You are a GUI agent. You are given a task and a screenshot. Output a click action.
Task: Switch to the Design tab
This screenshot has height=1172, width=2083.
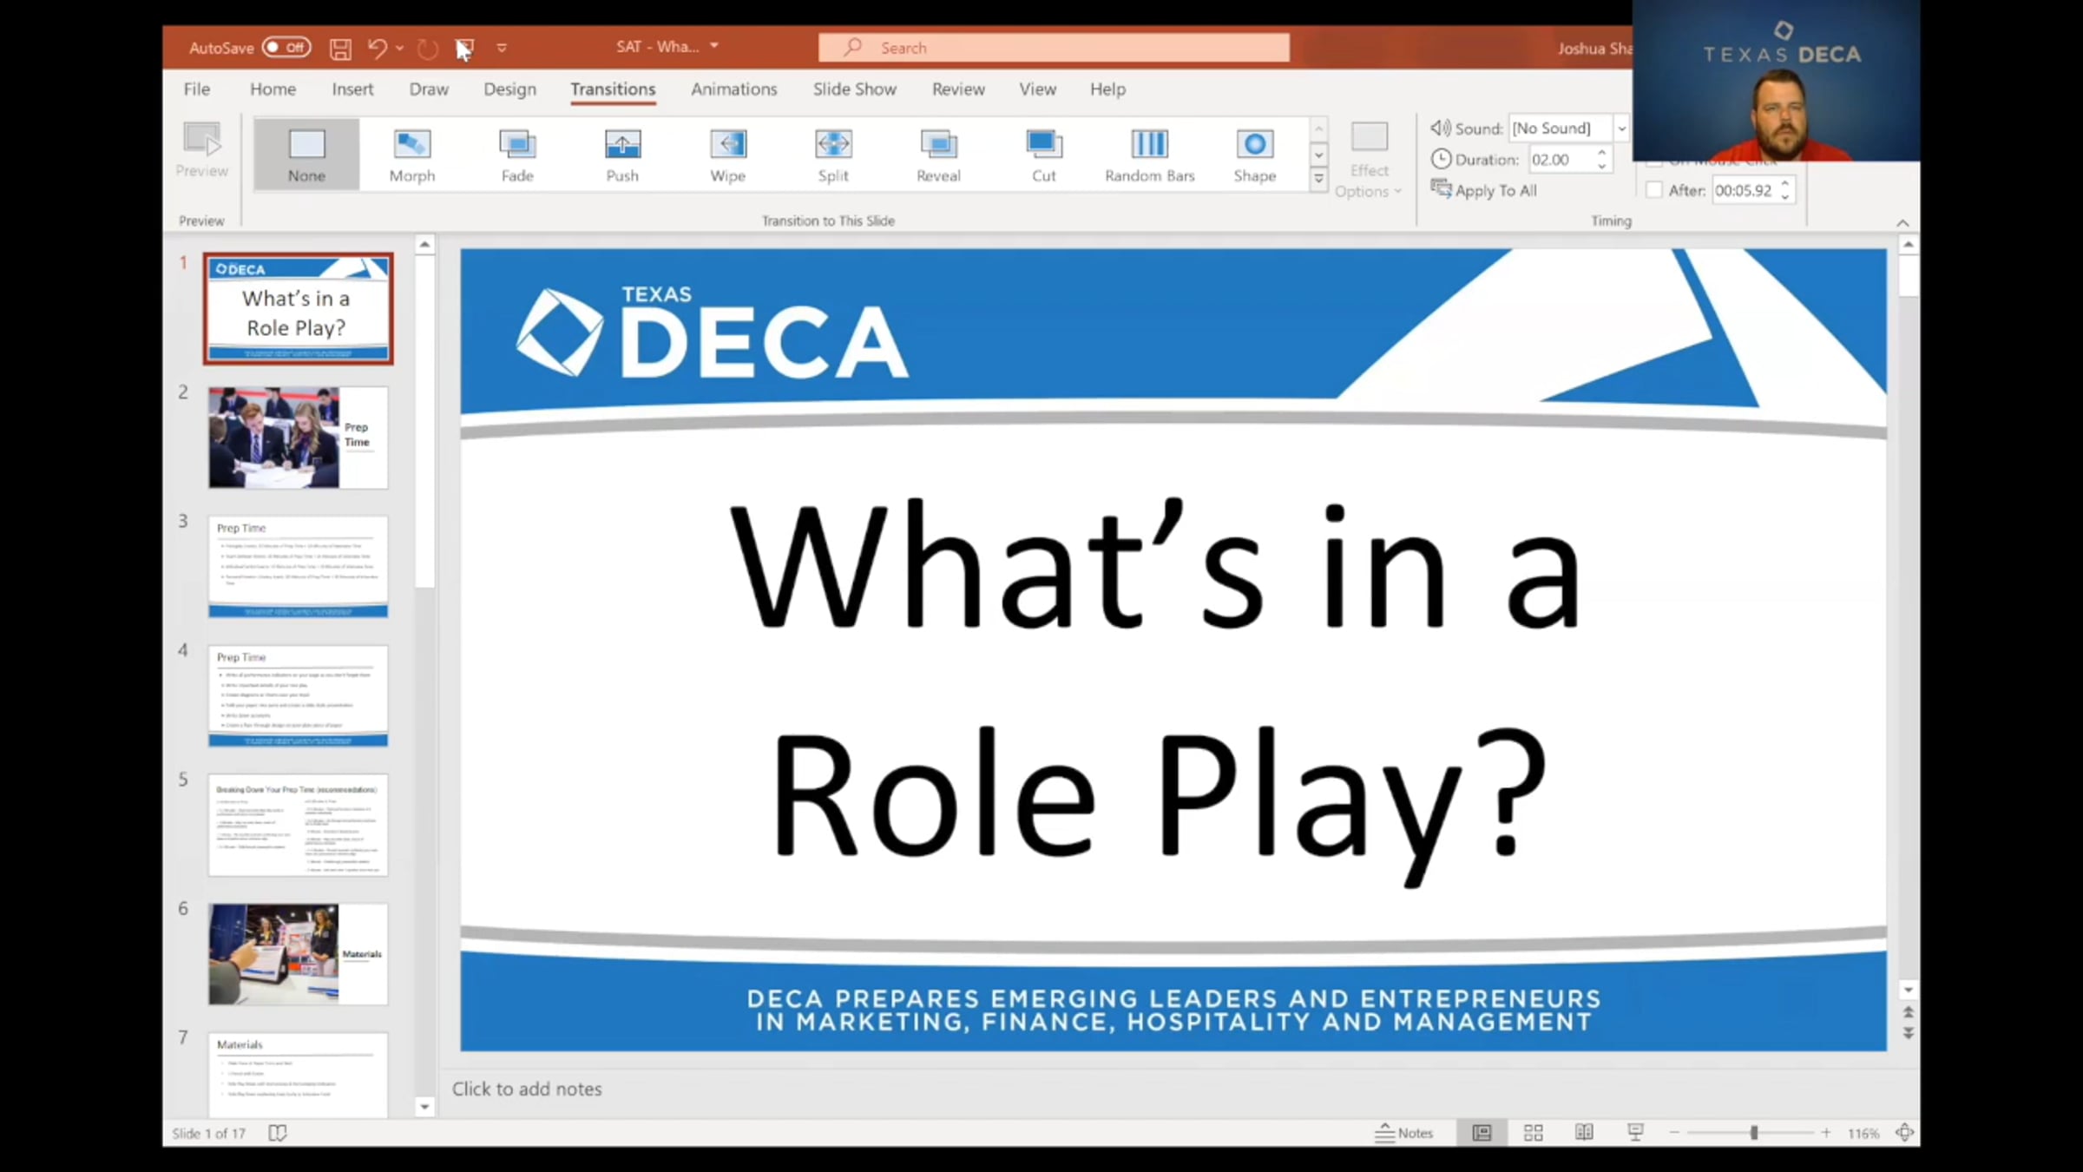(x=509, y=89)
